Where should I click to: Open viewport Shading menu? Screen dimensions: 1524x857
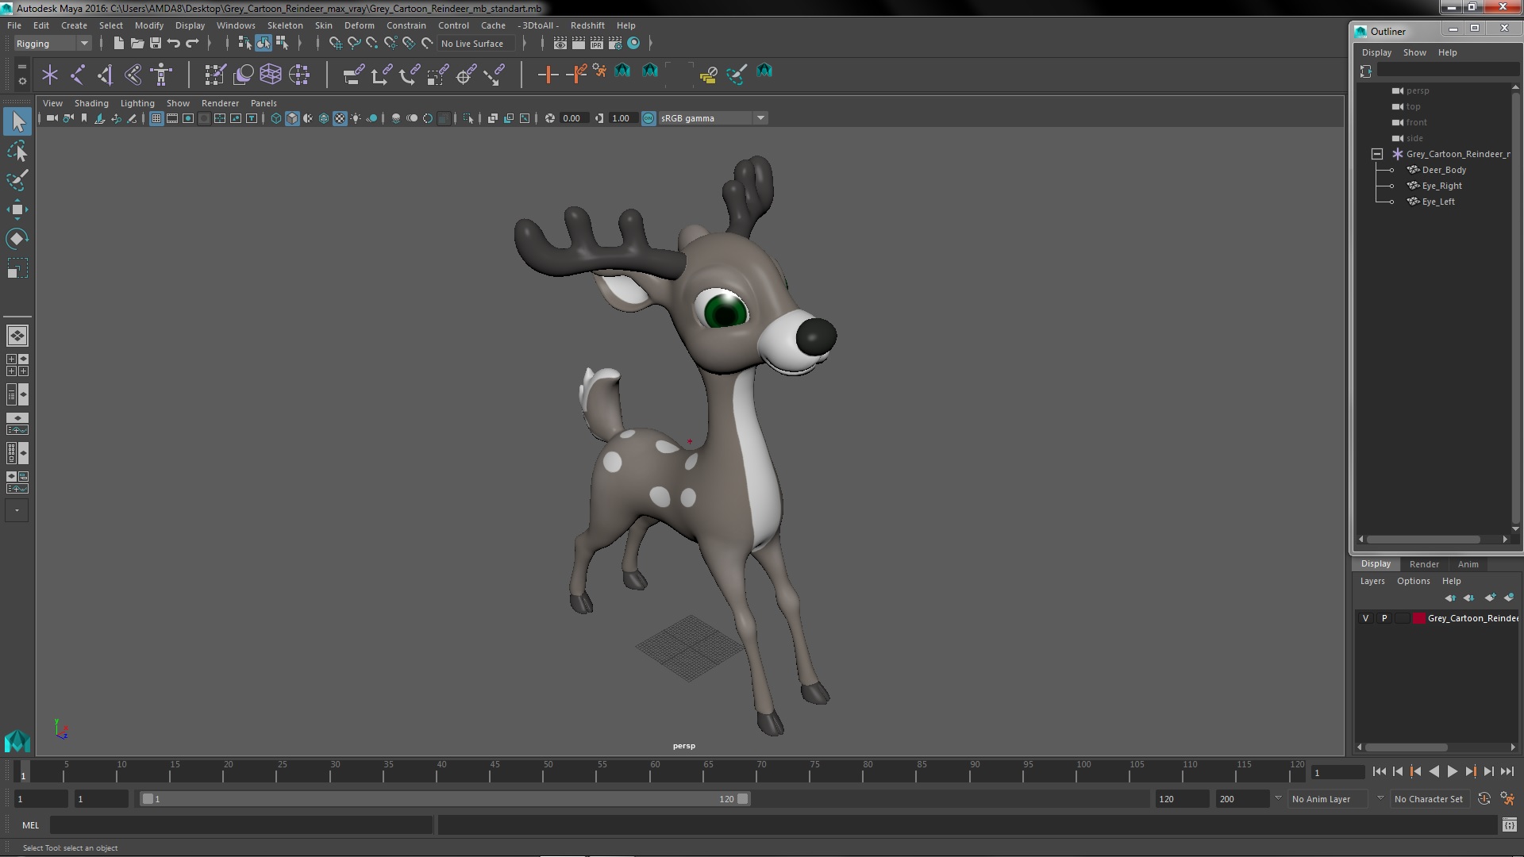coord(91,103)
